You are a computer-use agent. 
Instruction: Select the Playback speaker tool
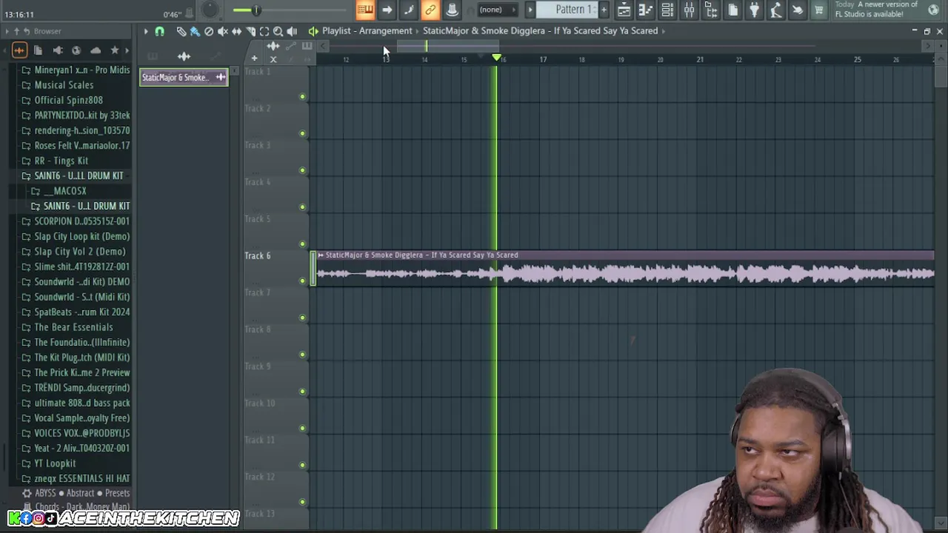pyautogui.click(x=292, y=31)
